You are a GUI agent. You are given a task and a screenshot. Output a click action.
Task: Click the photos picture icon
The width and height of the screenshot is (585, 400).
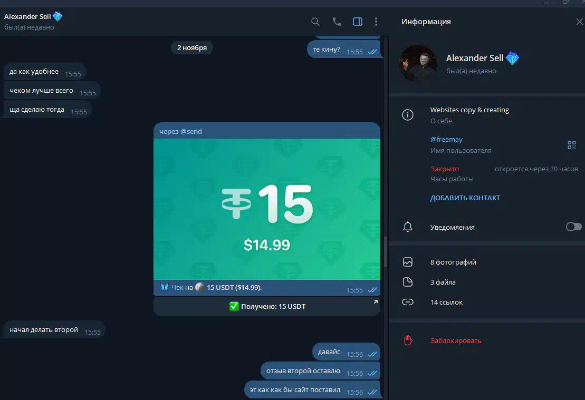coord(407,262)
